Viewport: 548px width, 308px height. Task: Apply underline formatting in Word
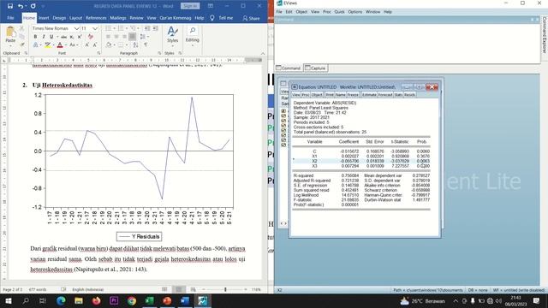coord(51,37)
